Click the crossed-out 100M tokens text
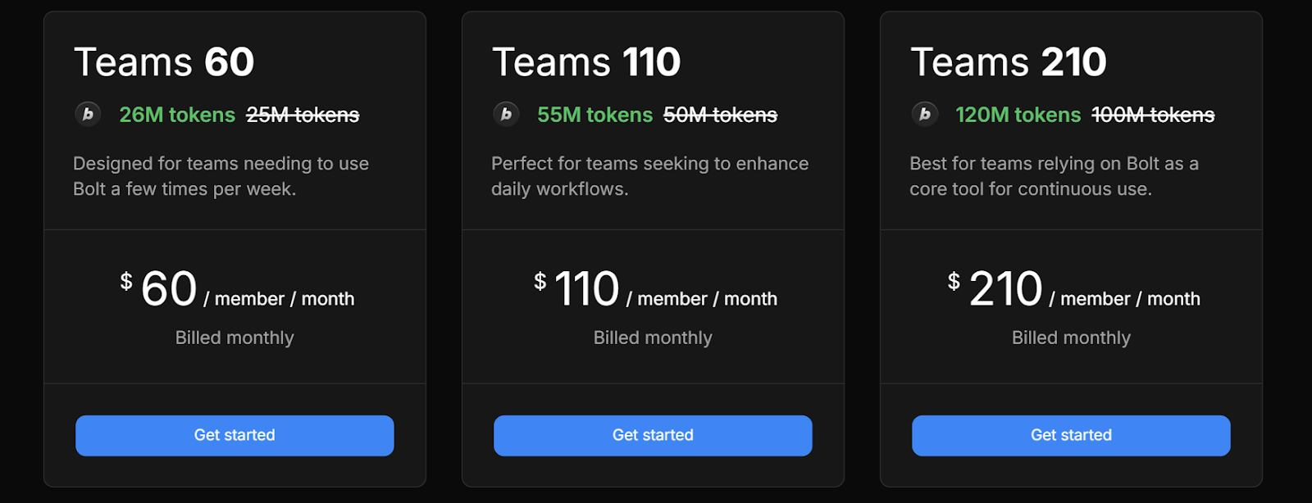Viewport: 1312px width, 503px height. coord(1153,115)
